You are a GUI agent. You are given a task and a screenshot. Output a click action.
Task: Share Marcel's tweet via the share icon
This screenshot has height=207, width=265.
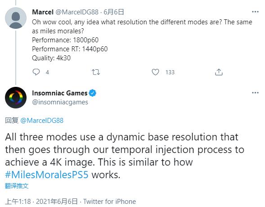[219, 72]
